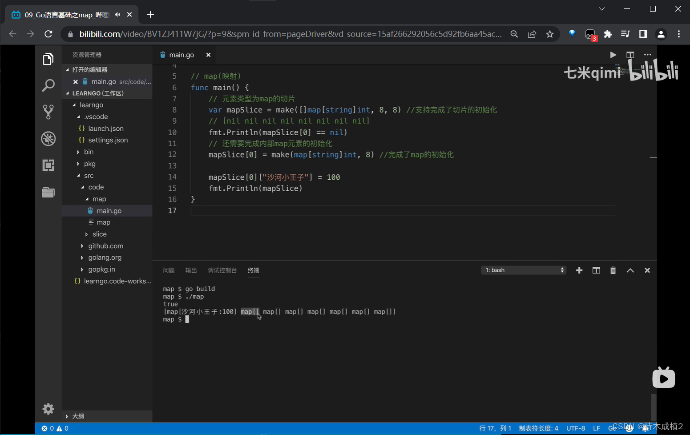
Task: Switch to the 问题 panel tab
Action: tap(169, 270)
